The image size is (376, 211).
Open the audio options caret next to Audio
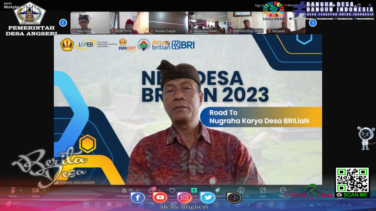[x=21, y=191]
